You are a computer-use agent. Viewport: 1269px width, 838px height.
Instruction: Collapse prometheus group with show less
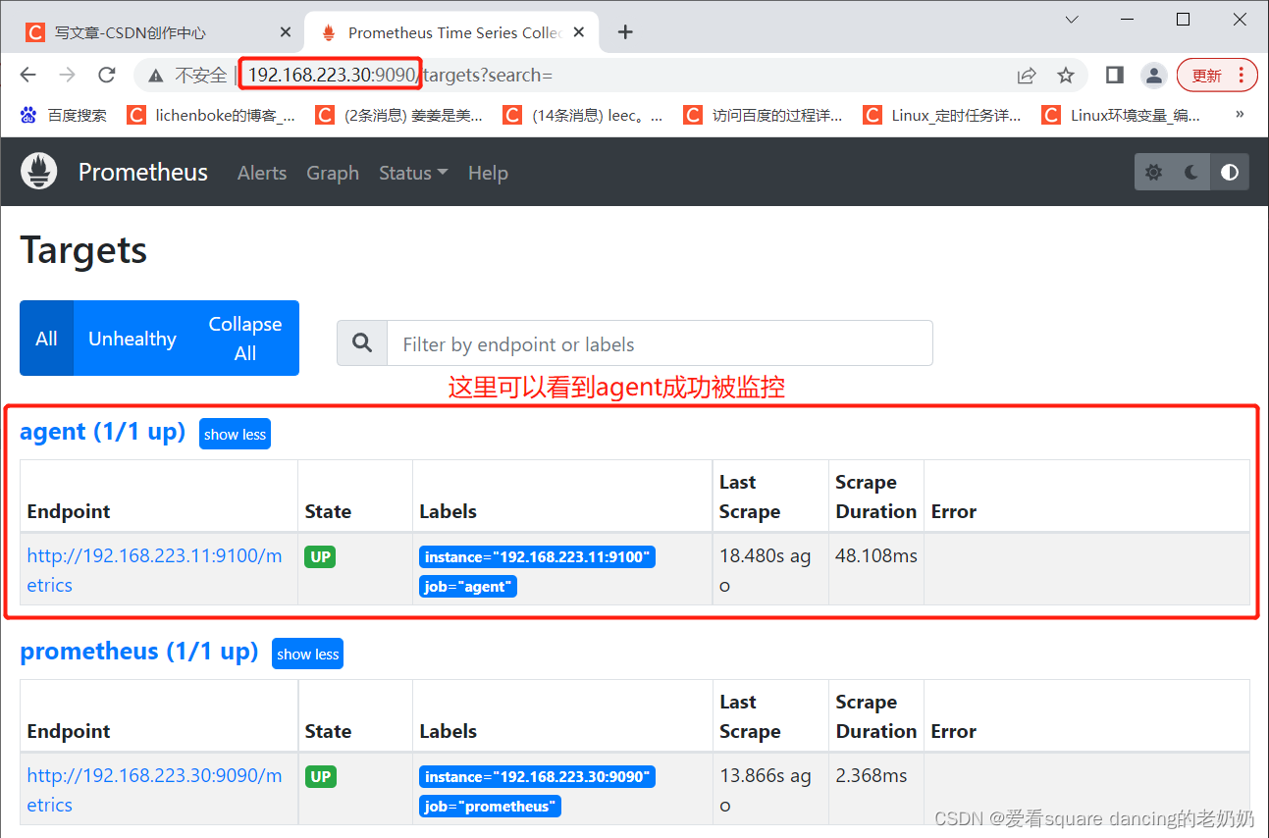(x=307, y=655)
